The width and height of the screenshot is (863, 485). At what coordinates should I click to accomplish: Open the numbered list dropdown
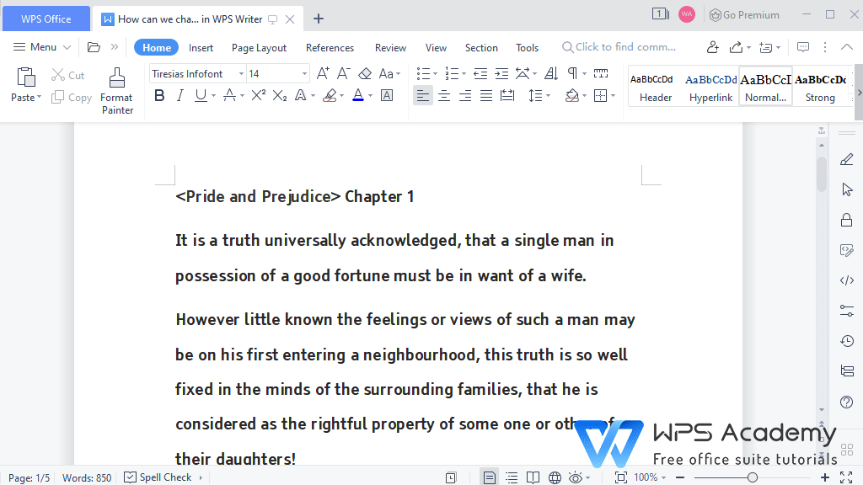464,74
